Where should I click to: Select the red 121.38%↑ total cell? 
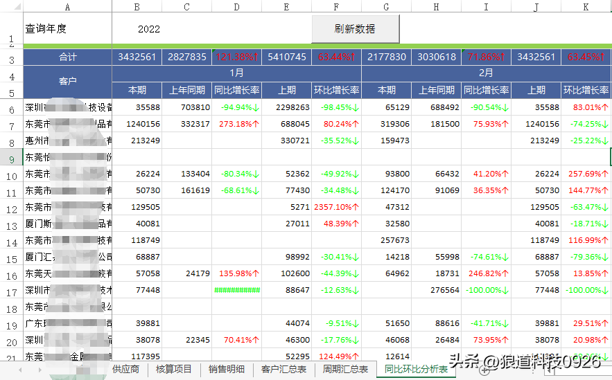point(236,57)
